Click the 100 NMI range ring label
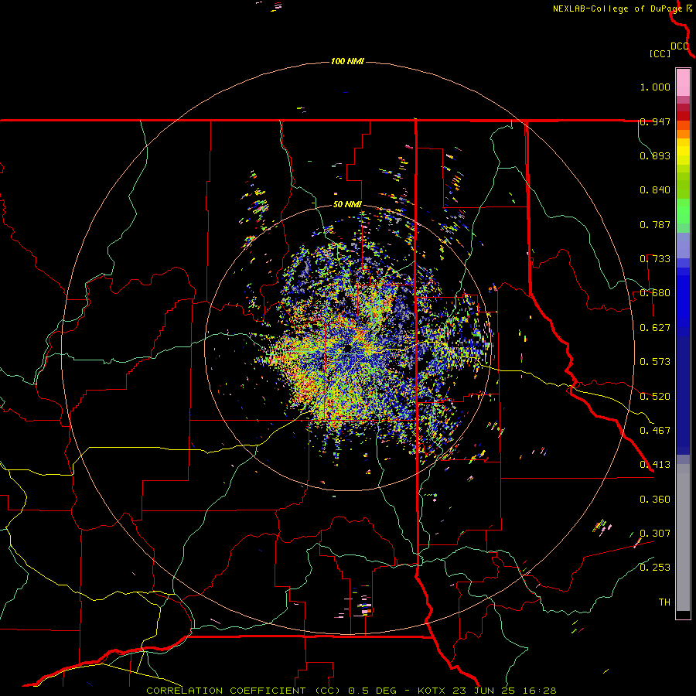The width and height of the screenshot is (696, 696). (347, 61)
